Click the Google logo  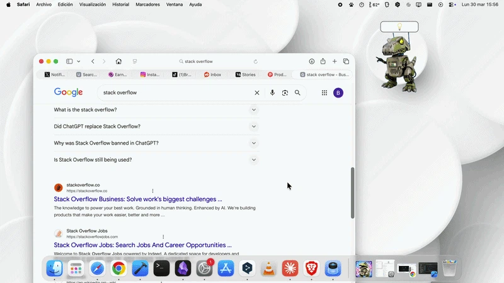click(x=69, y=92)
